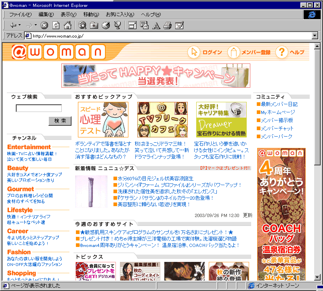
Task: Click the 会員になってプレゼント topics thumbnail
Action: [x=96, y=271]
